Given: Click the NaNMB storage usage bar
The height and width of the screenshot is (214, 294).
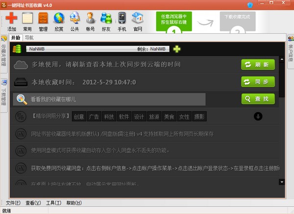Looking at the screenshot, I should click(x=98, y=49).
